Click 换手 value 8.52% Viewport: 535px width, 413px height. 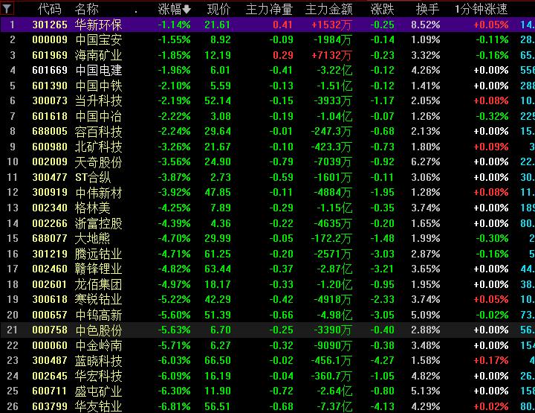426,25
